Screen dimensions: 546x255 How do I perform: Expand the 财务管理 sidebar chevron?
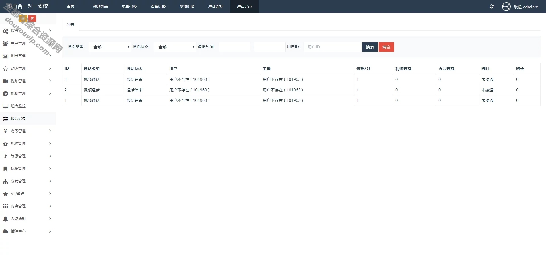50,131
